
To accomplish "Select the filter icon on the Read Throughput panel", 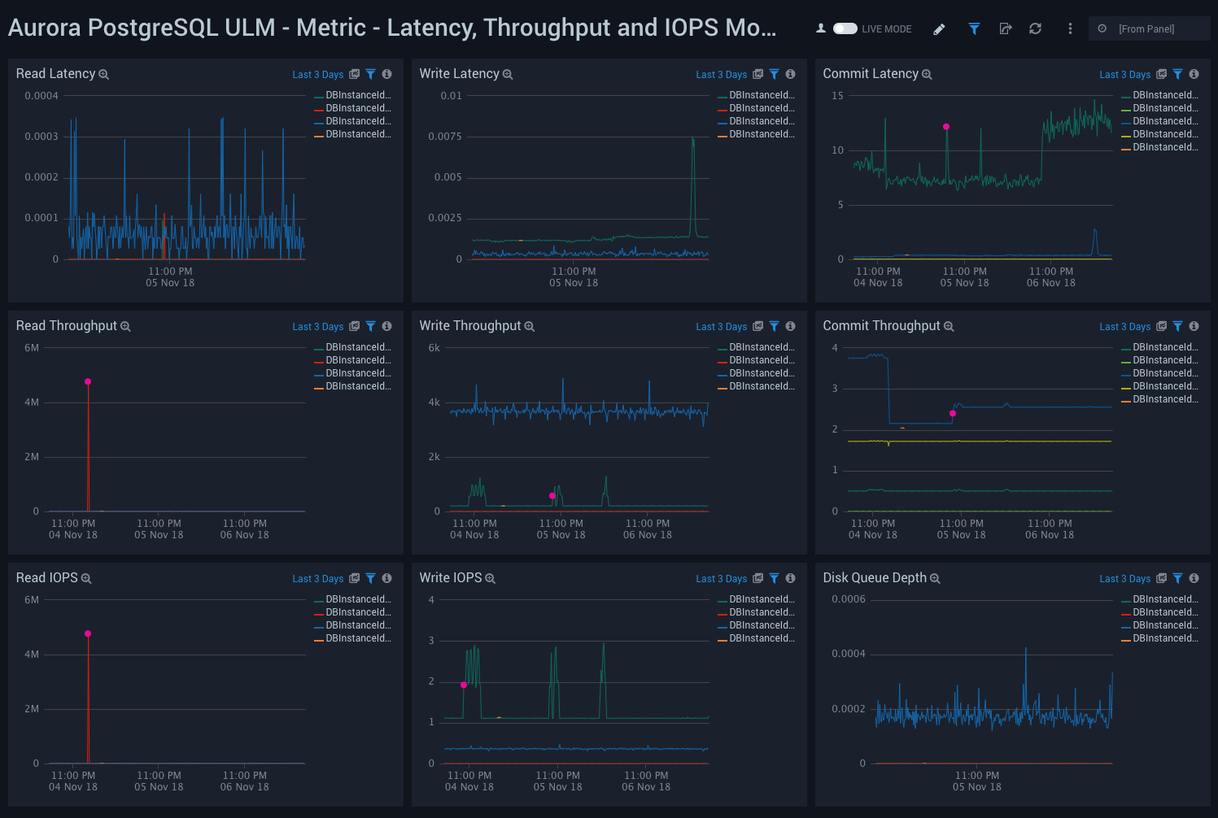I will click(x=371, y=326).
